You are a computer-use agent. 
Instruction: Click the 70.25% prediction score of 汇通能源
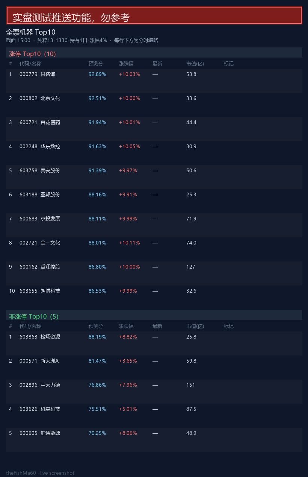[97, 433]
